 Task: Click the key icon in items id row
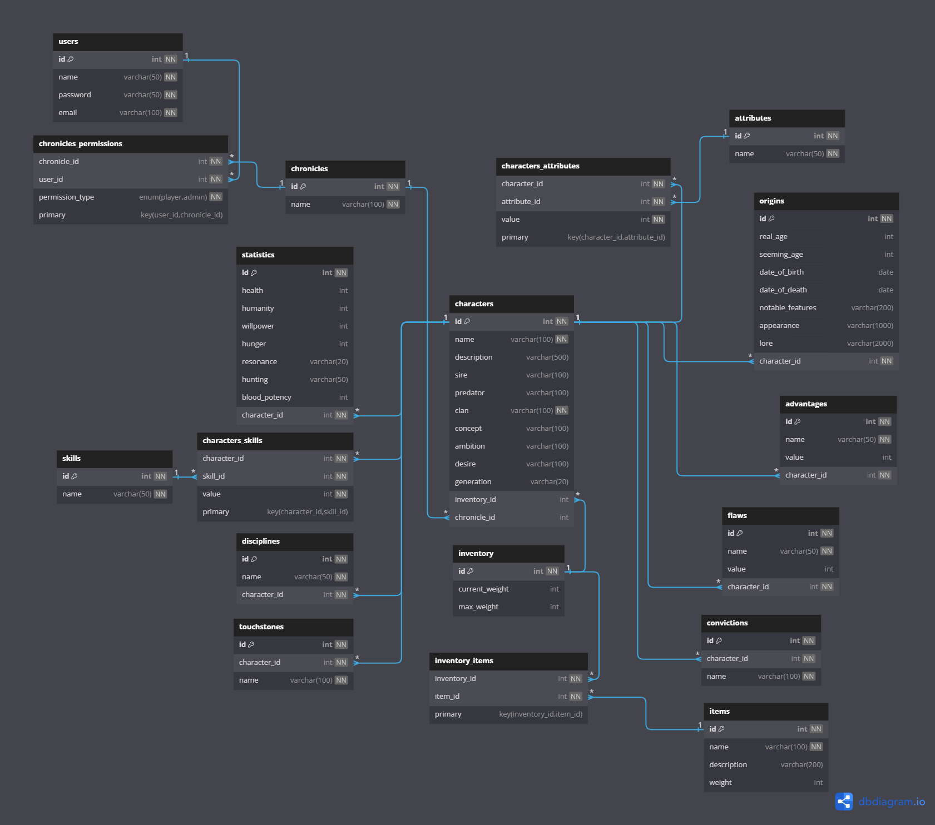(x=721, y=729)
